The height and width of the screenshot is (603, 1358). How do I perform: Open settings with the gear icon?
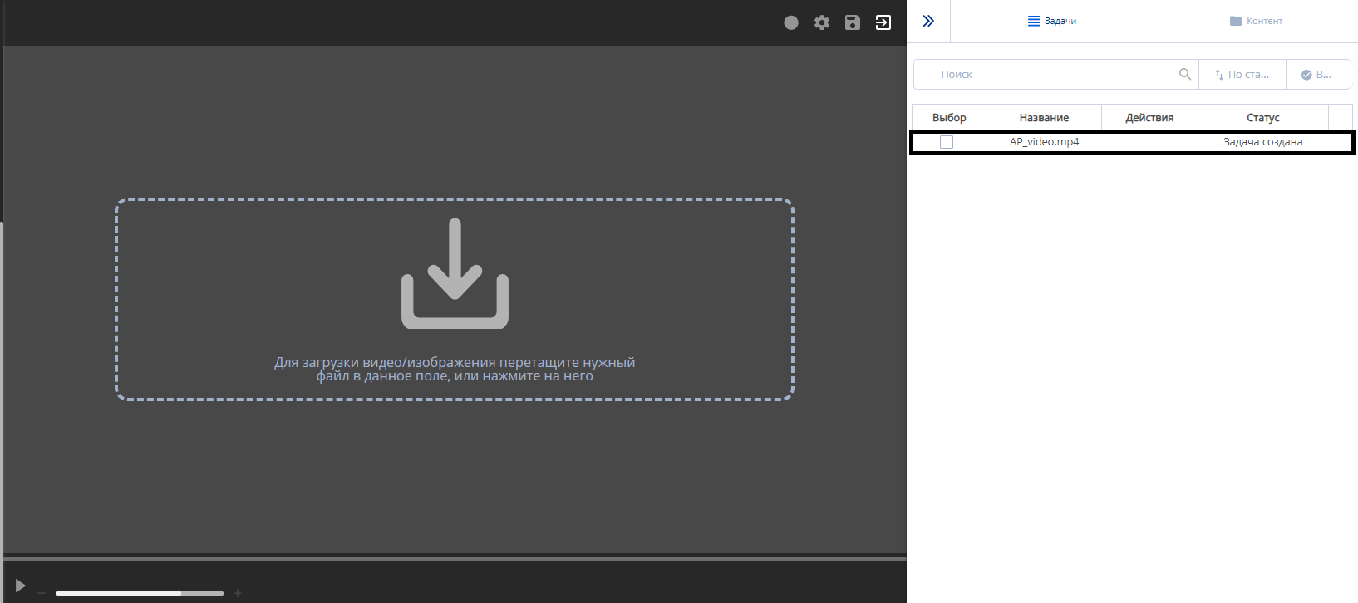[x=822, y=22]
